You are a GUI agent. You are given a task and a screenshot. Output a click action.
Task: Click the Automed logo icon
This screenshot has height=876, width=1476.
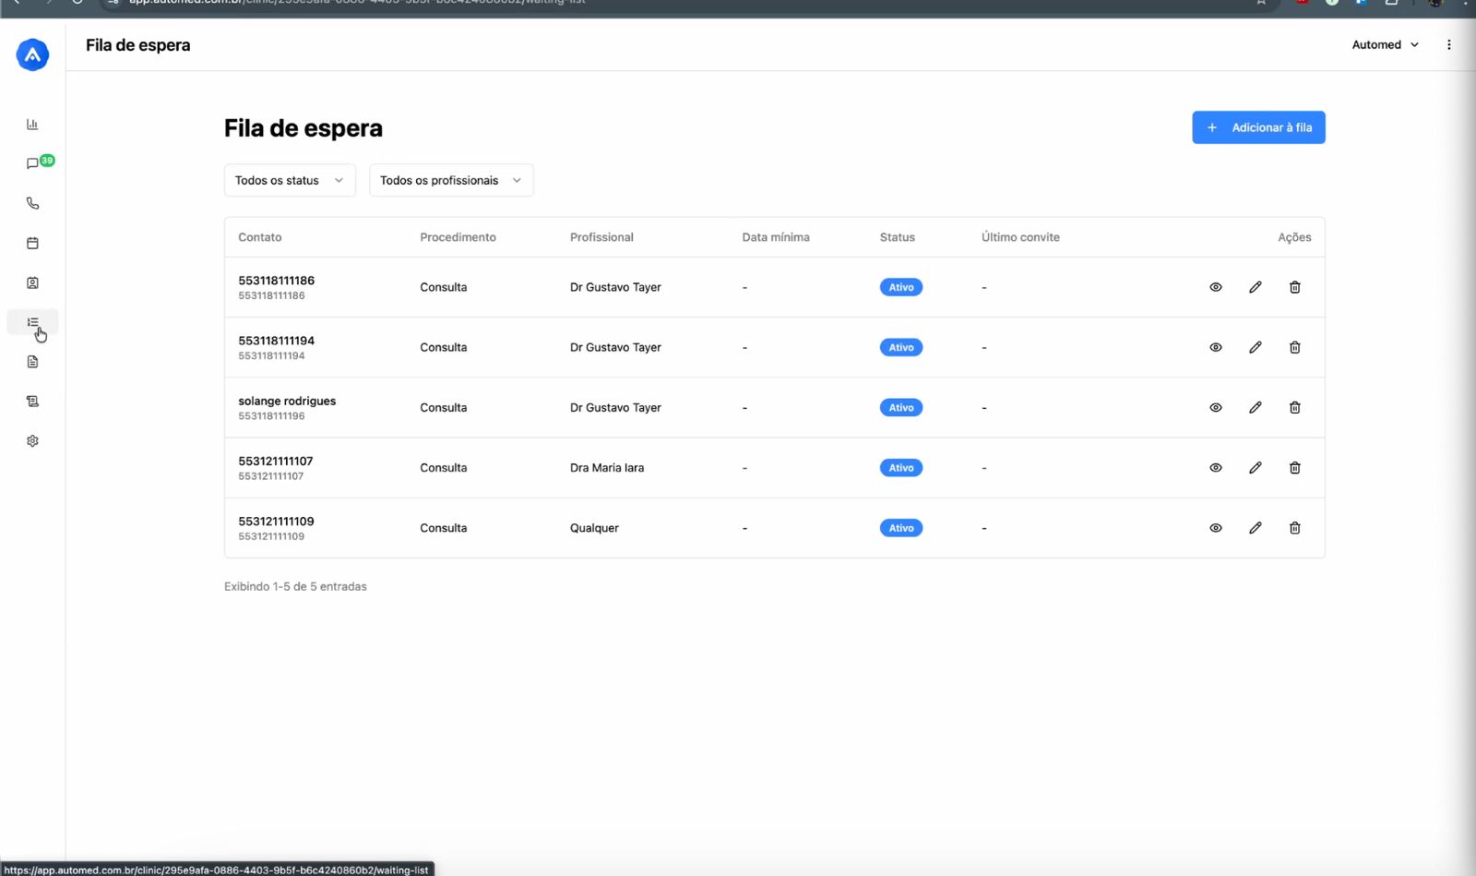[x=32, y=55]
